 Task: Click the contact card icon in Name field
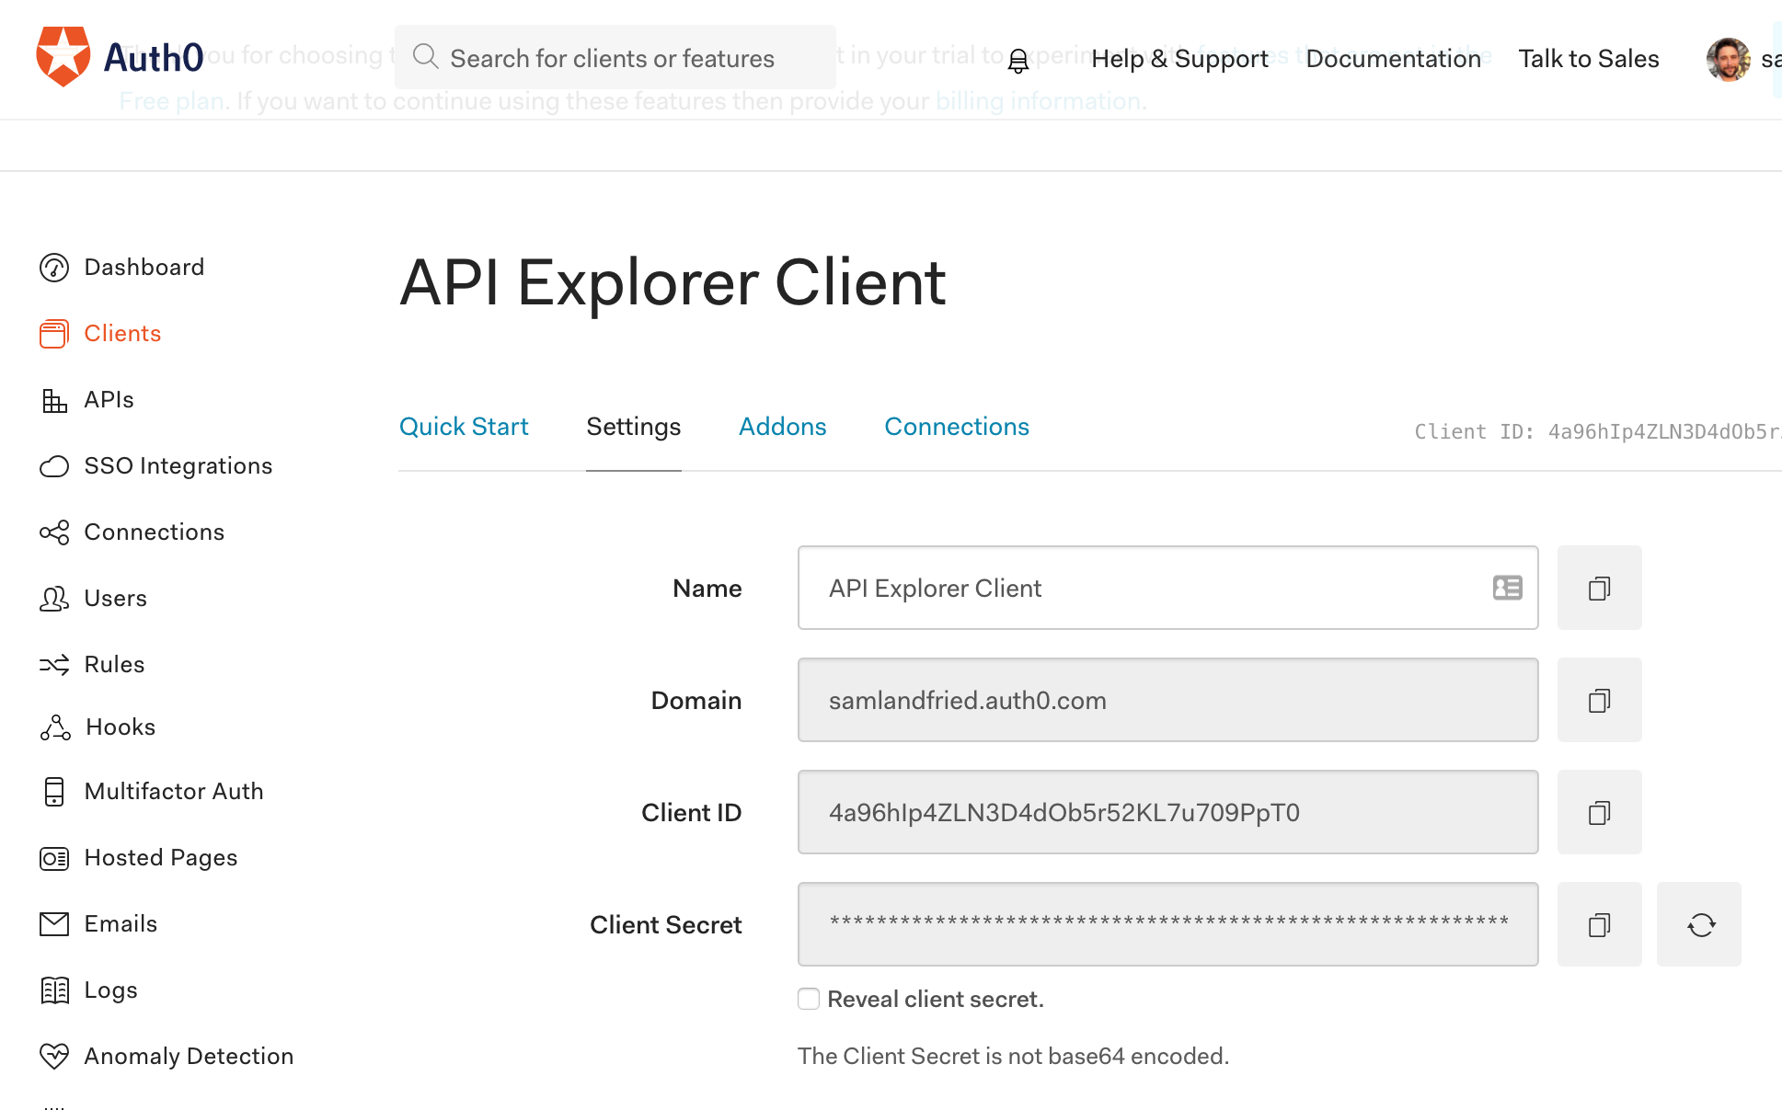coord(1507,588)
